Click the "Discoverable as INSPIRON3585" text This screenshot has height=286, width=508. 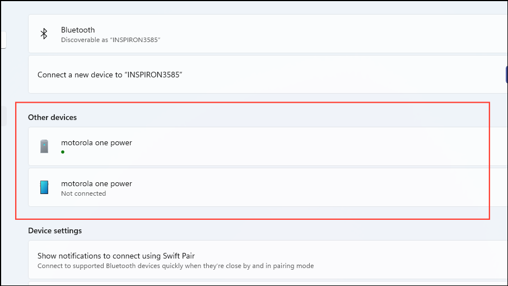(x=110, y=40)
